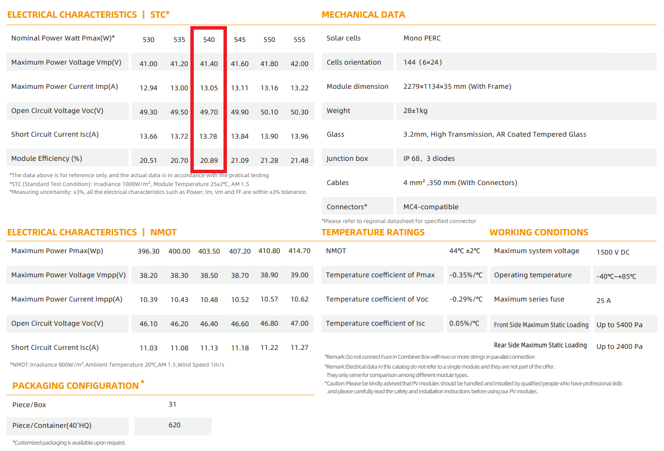The height and width of the screenshot is (451, 664).
Task: Select the 20.89 module efficiency value
Action: tap(209, 160)
